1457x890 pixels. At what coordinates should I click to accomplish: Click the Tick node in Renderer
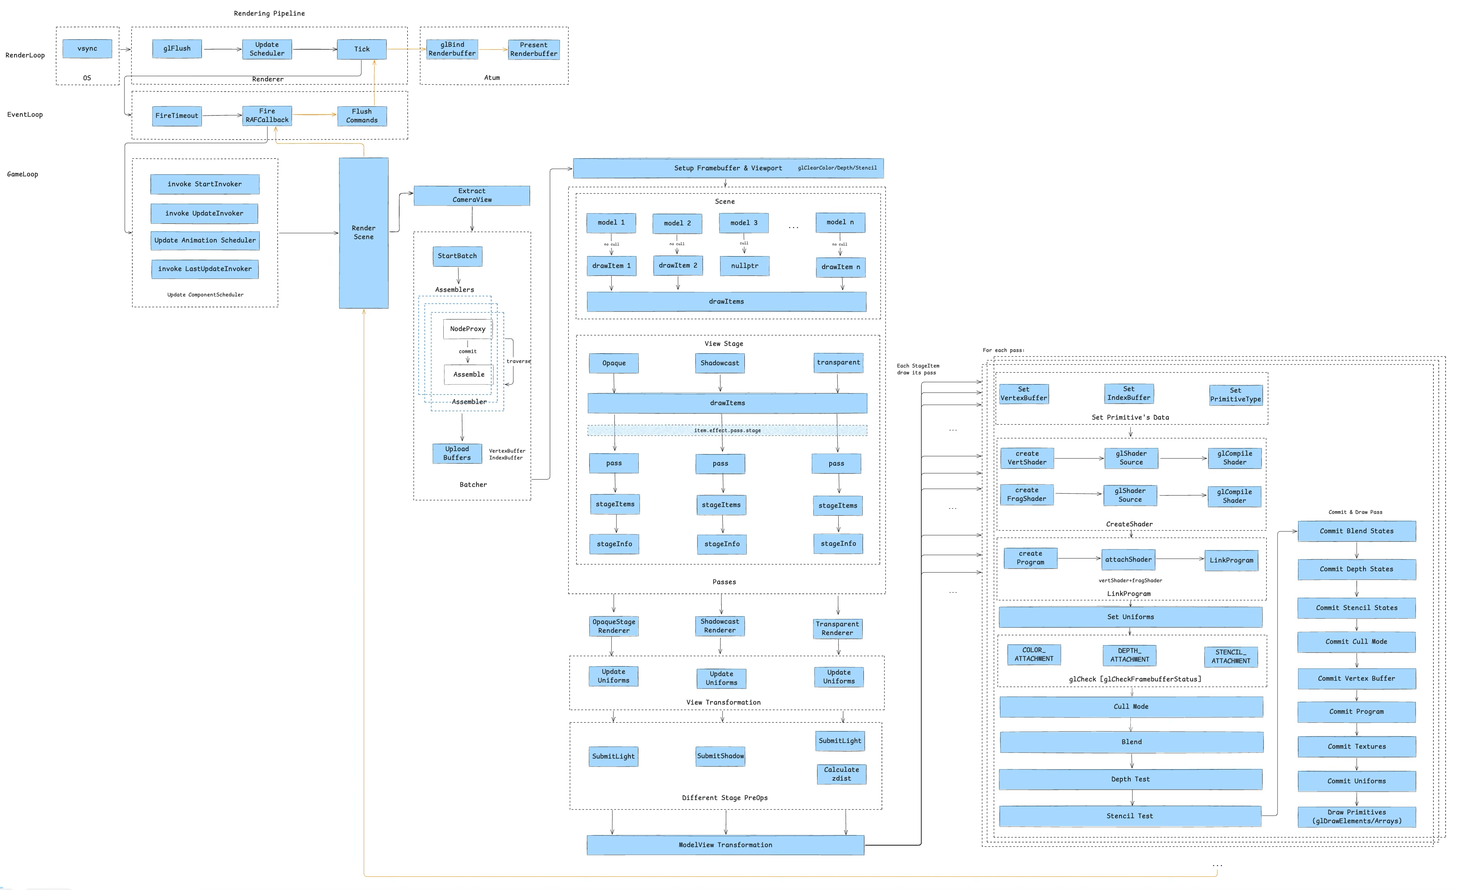click(x=362, y=49)
